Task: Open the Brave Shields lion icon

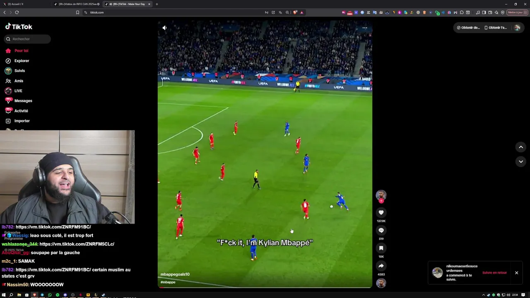Action: pyautogui.click(x=295, y=12)
